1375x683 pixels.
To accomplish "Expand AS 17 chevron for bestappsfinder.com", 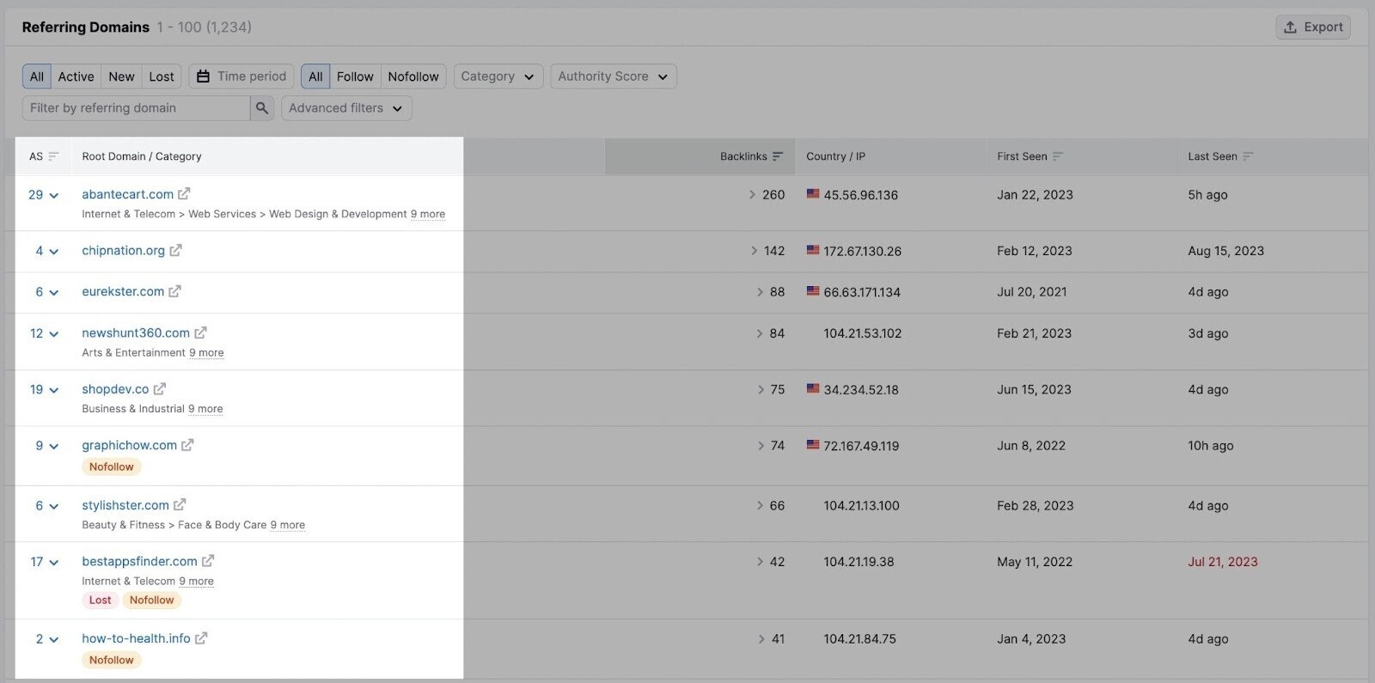I will (x=54, y=563).
